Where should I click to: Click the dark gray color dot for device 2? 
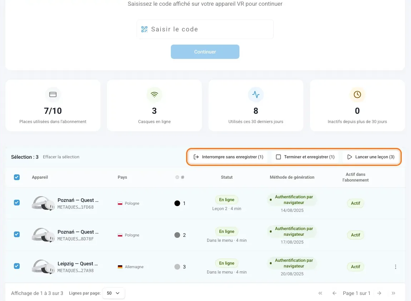pos(177,235)
